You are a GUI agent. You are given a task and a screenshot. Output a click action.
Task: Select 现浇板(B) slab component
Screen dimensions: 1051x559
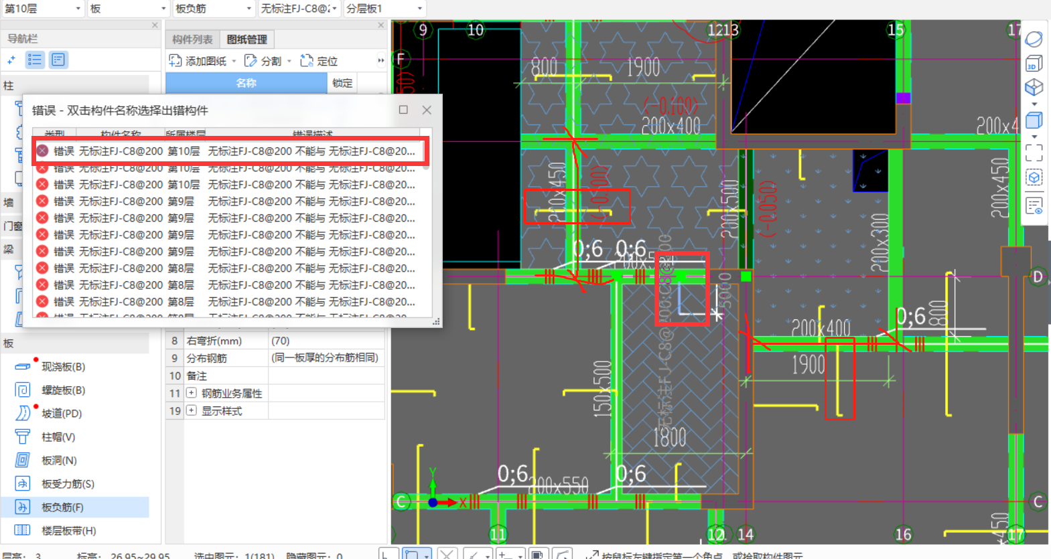(x=63, y=367)
